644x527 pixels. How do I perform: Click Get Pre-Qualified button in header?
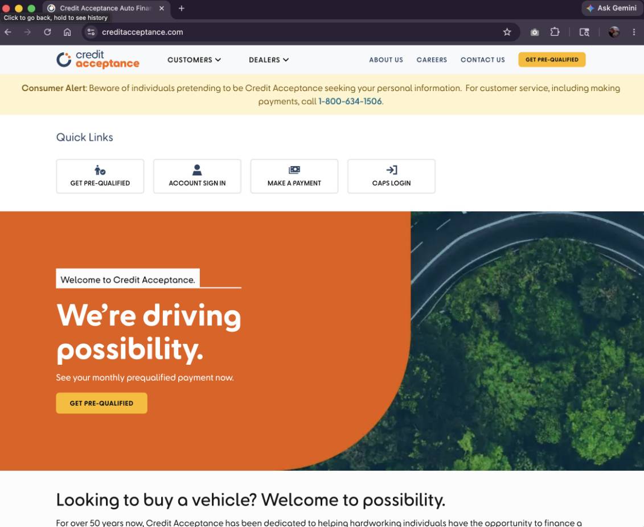552,60
